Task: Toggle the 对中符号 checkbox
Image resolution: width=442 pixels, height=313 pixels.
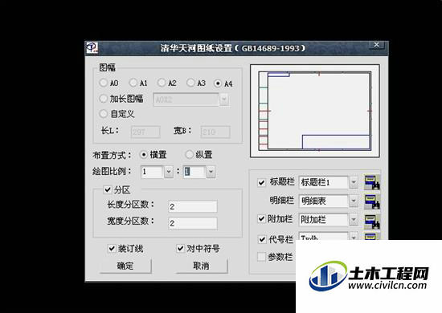Action: (180, 248)
